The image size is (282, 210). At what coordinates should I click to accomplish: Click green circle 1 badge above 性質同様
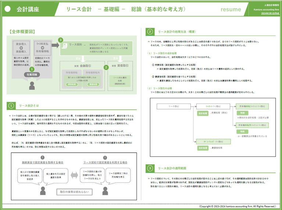32,69
